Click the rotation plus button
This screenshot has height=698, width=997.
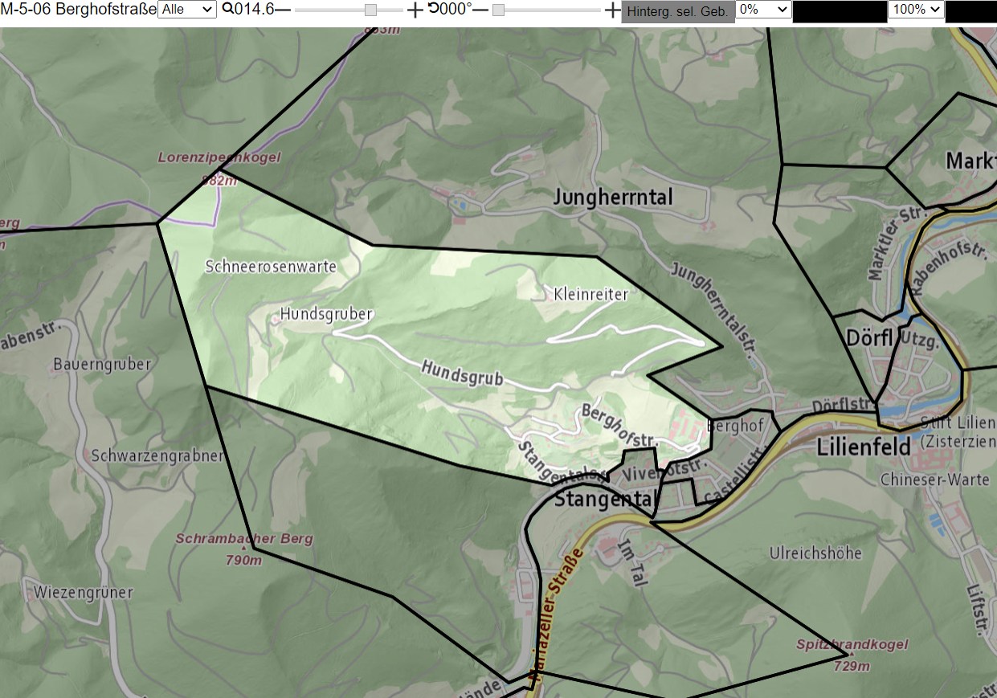(613, 10)
